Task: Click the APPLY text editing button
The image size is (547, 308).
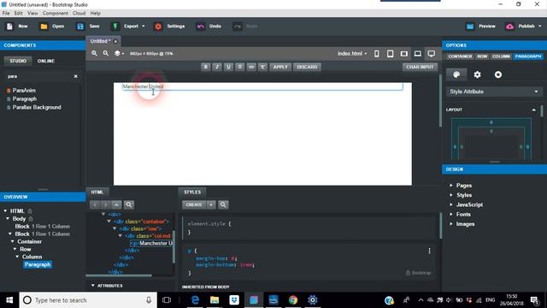Action: (280, 67)
